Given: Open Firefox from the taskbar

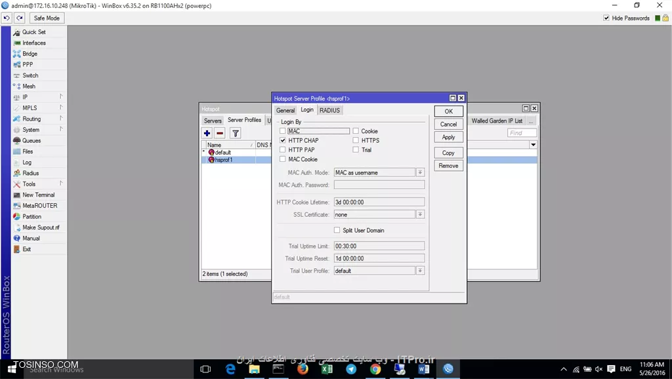Looking at the screenshot, I should click(303, 369).
